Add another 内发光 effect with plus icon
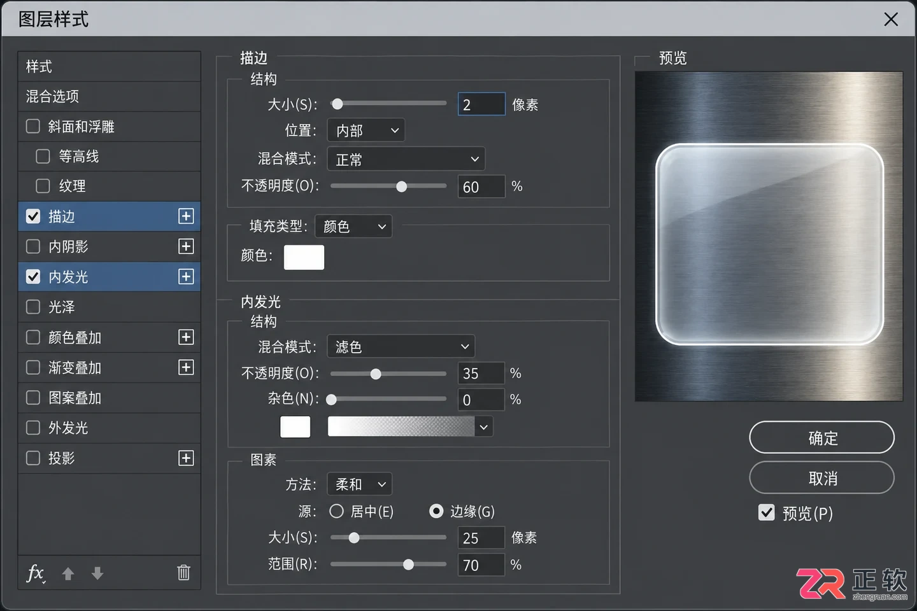This screenshot has height=611, width=917. click(186, 277)
